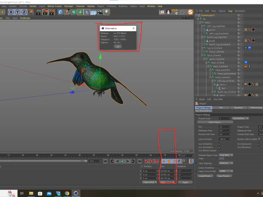Toggle Use Generators checkbox
This screenshot has width=263, height=197.
220,147
